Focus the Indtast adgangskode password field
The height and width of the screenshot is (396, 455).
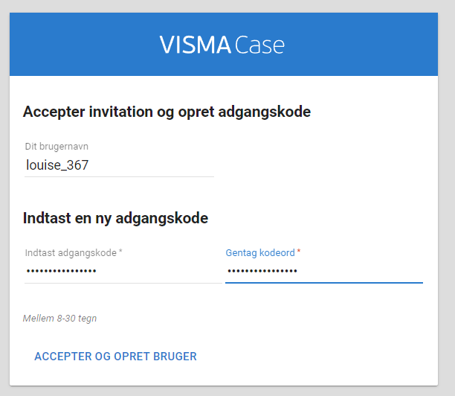123,272
